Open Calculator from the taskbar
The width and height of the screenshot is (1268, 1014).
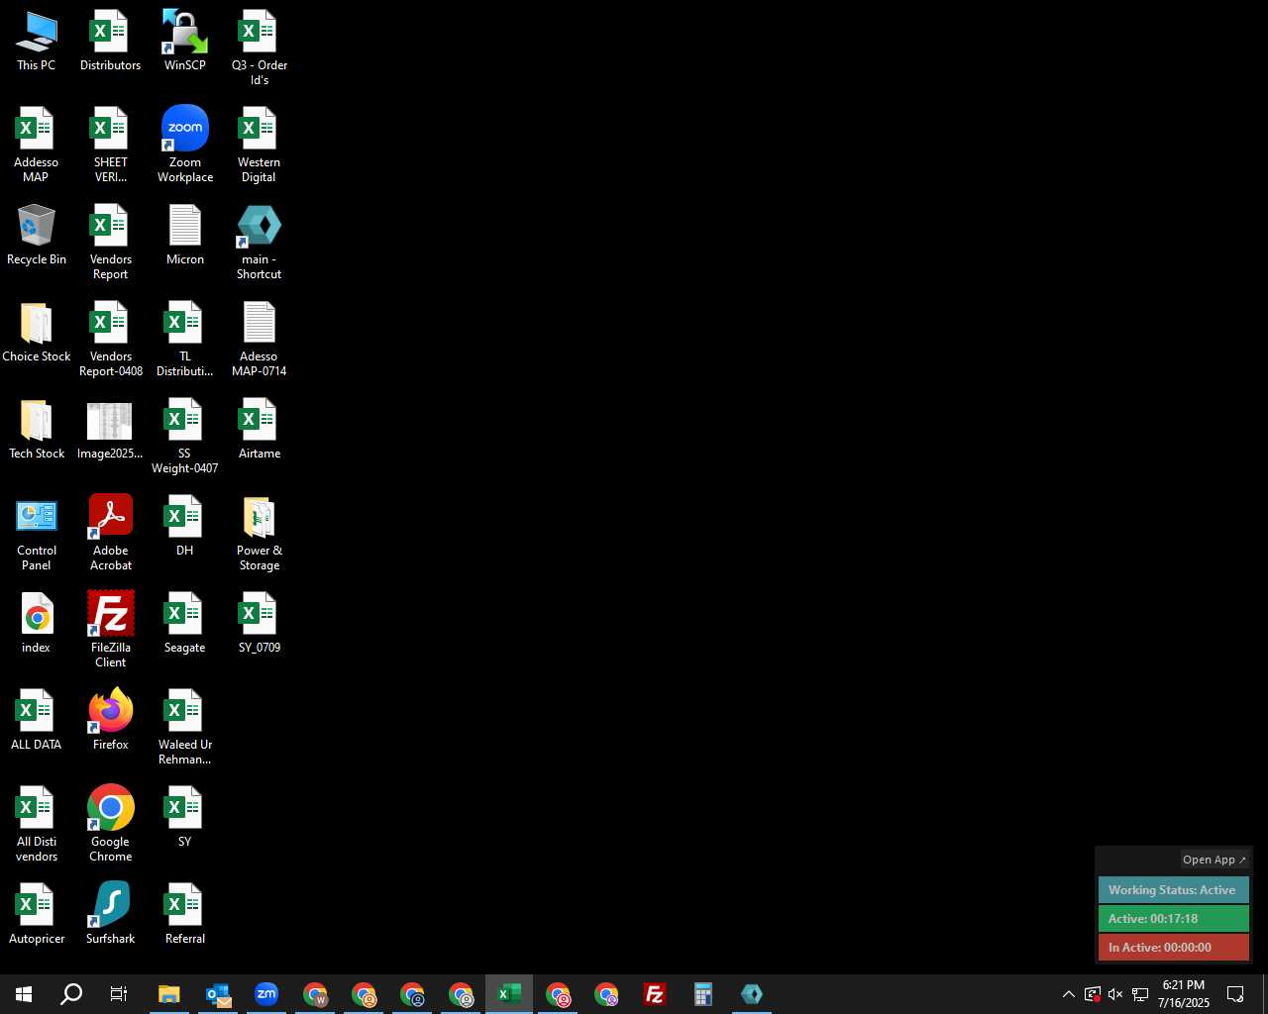click(703, 994)
